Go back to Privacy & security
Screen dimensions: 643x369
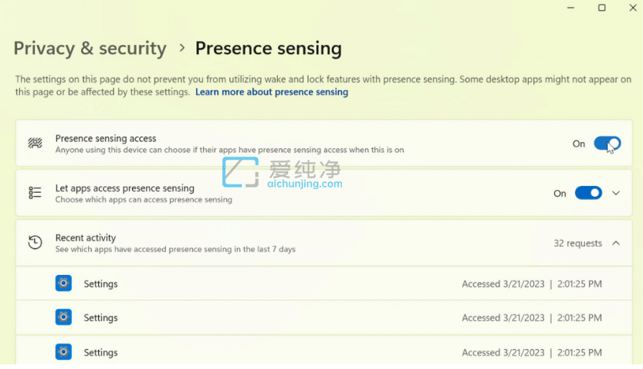[x=90, y=48]
